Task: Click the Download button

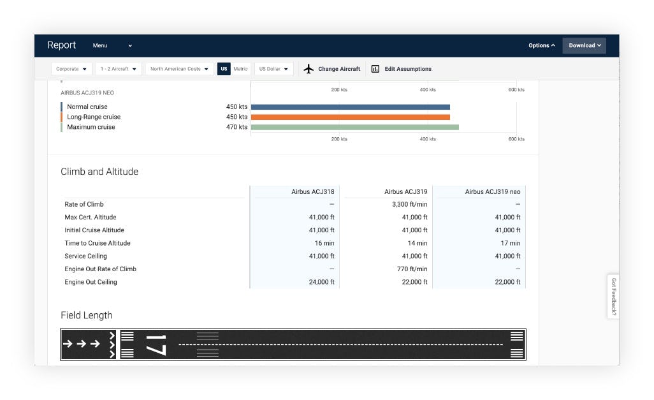Action: pos(583,45)
